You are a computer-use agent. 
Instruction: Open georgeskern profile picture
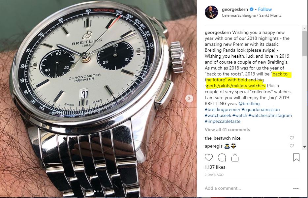click(x=211, y=12)
